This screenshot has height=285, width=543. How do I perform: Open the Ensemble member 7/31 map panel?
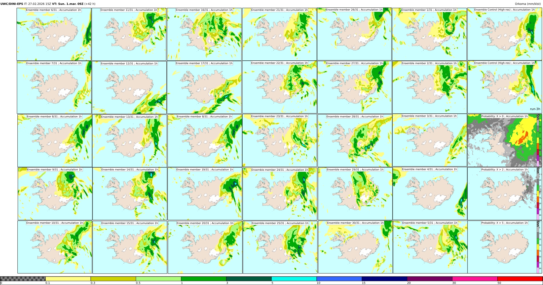54,87
